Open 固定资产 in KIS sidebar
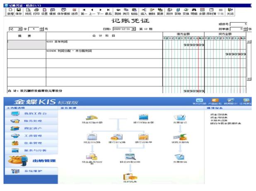Viewport: 256px width, 191px height. (x=31, y=128)
